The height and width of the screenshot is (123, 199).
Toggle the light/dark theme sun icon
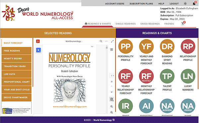point(185,4)
